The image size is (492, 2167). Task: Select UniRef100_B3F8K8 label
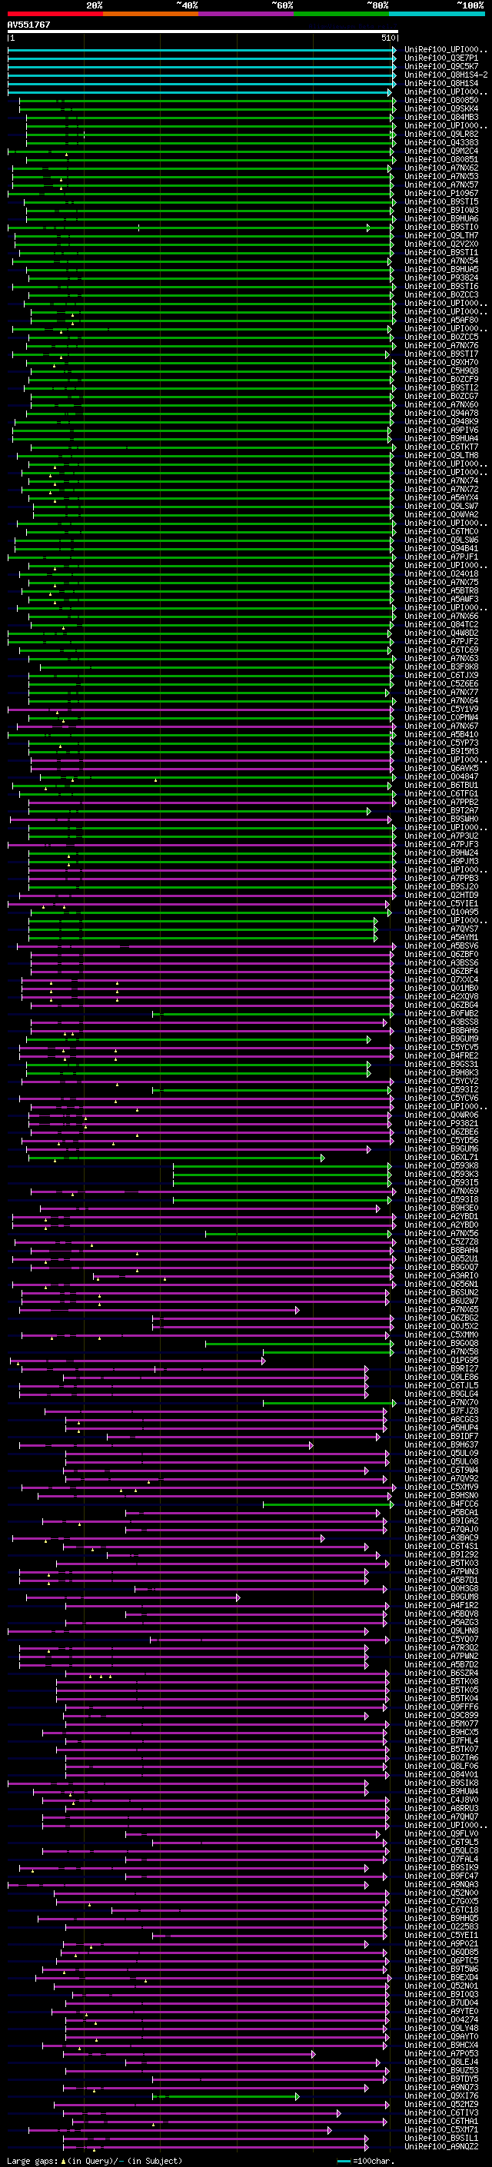click(441, 666)
